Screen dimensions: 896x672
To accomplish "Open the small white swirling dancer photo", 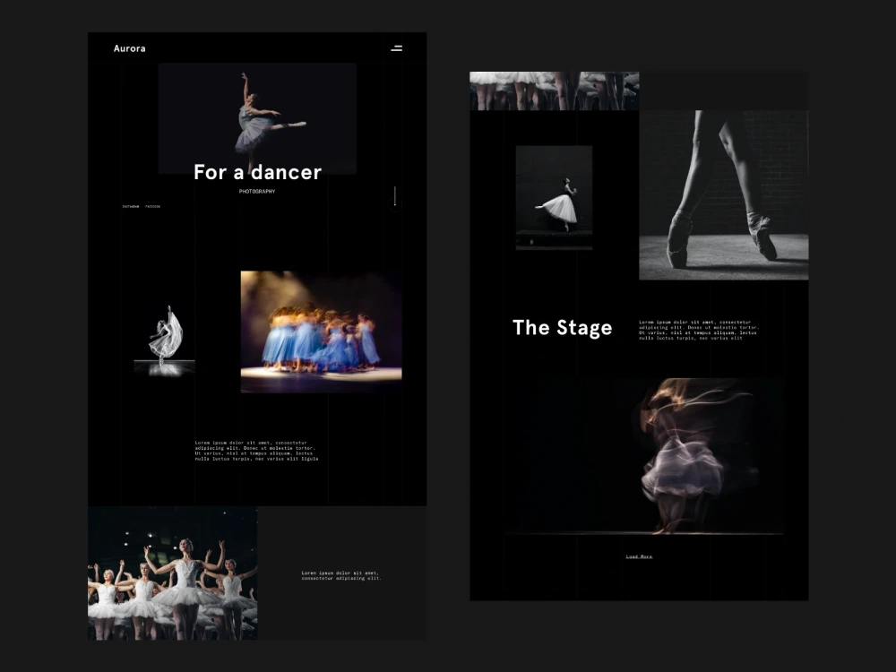I will click(x=165, y=340).
